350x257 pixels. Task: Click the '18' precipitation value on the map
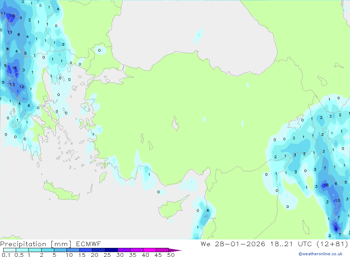click(326, 185)
